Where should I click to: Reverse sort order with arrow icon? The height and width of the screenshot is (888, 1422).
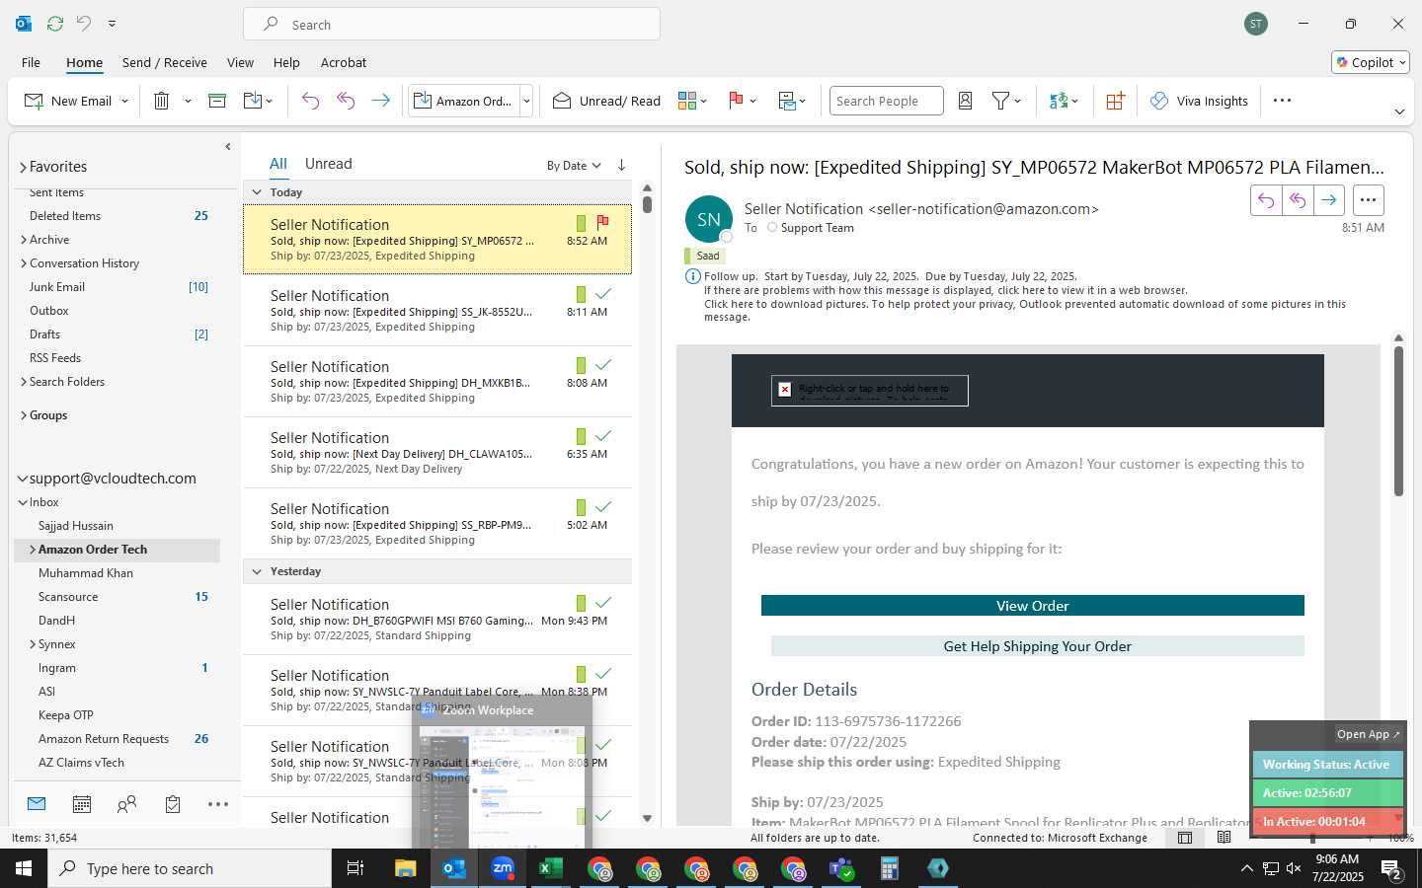click(621, 165)
